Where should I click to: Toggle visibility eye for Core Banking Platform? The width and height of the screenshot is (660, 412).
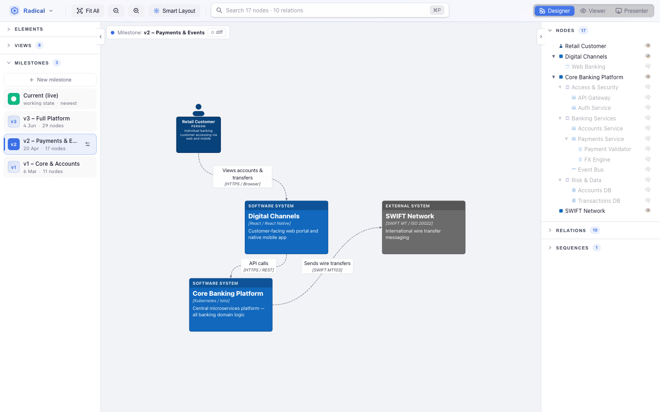point(648,77)
